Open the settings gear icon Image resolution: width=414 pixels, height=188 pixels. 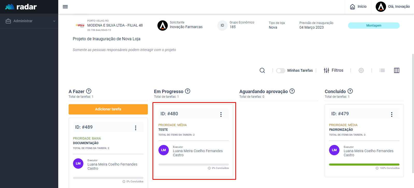coord(361,70)
